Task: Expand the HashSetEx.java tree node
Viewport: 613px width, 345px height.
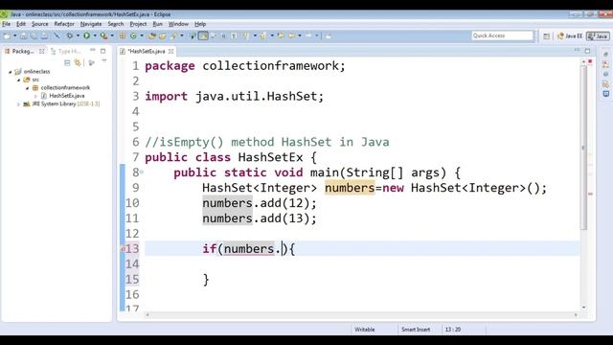Action: pyautogui.click(x=35, y=96)
